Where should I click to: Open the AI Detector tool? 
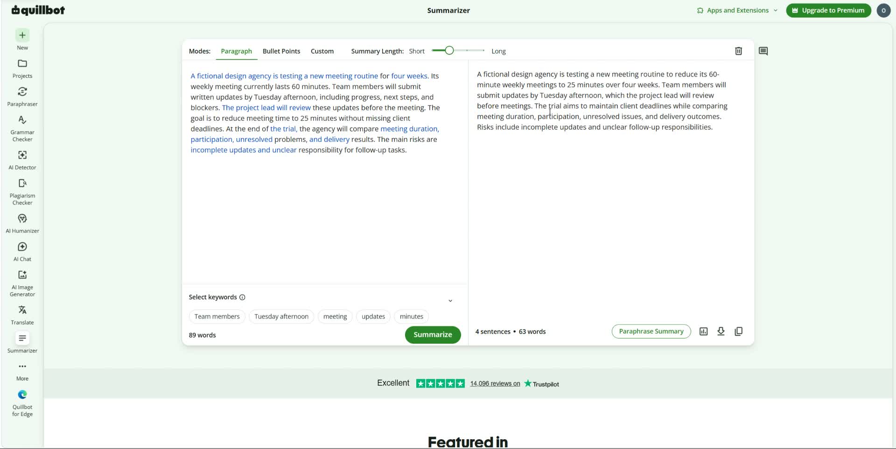pyautogui.click(x=22, y=160)
